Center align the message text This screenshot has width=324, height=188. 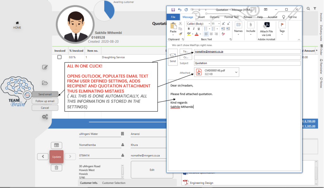pos(211,34)
